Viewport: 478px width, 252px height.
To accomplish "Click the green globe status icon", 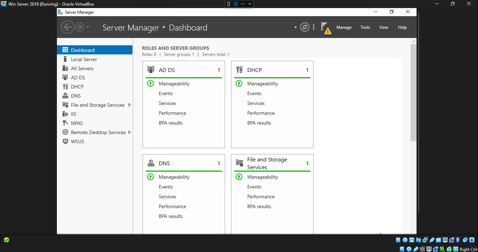I will [x=449, y=249].
